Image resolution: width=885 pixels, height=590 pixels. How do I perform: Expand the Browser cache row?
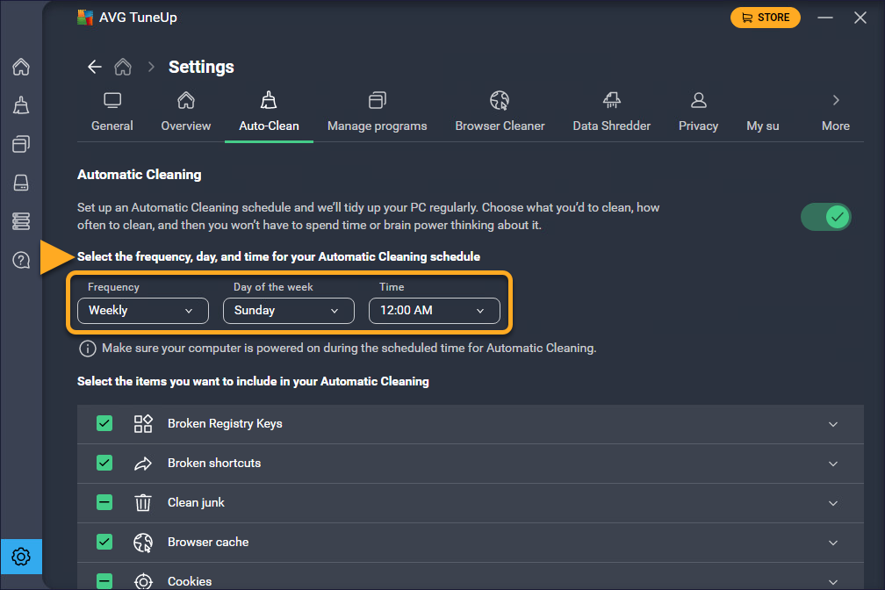(833, 543)
